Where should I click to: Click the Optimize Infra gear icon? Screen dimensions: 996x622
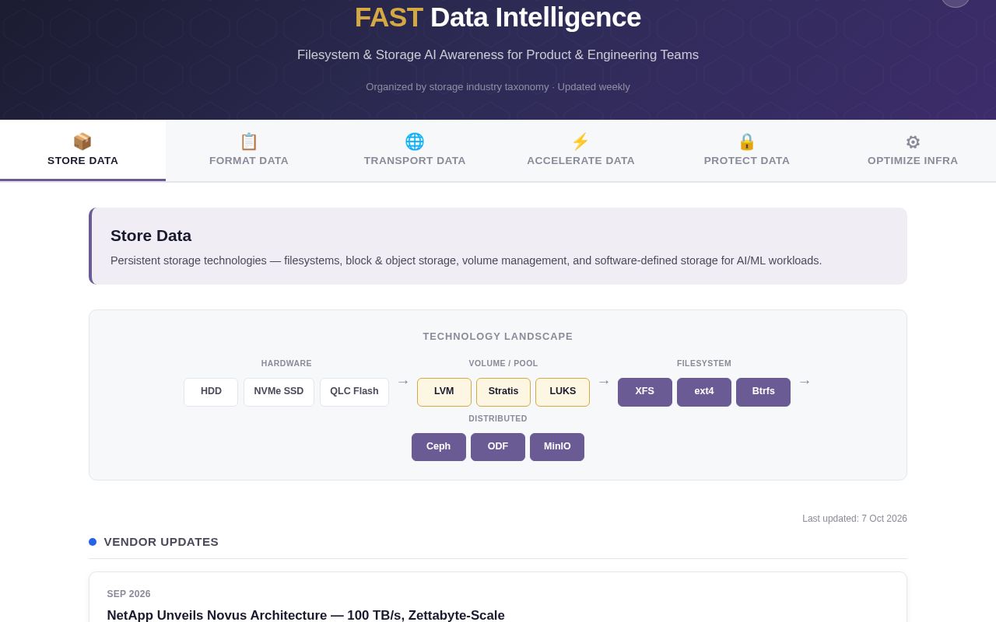(913, 142)
